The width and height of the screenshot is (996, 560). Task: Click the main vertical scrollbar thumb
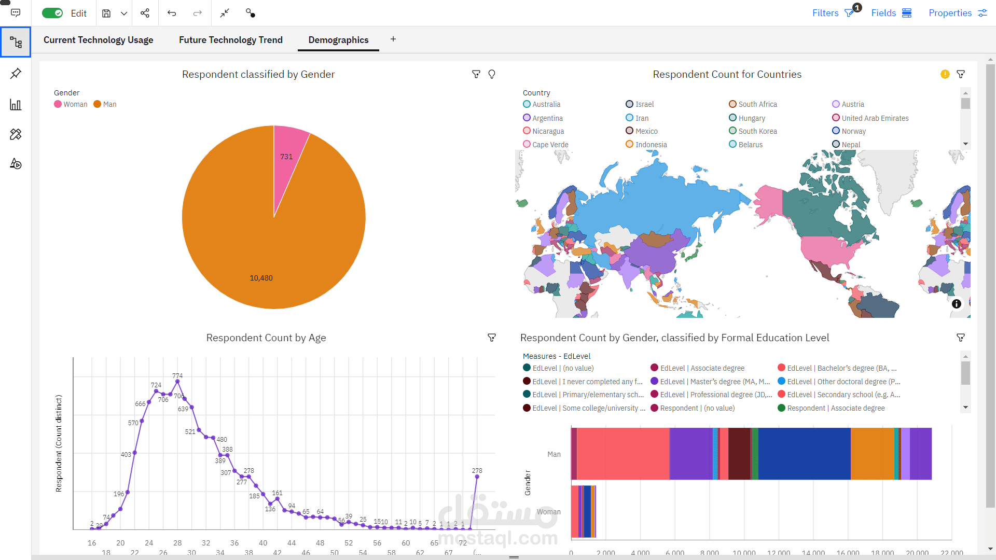pyautogui.click(x=990, y=285)
